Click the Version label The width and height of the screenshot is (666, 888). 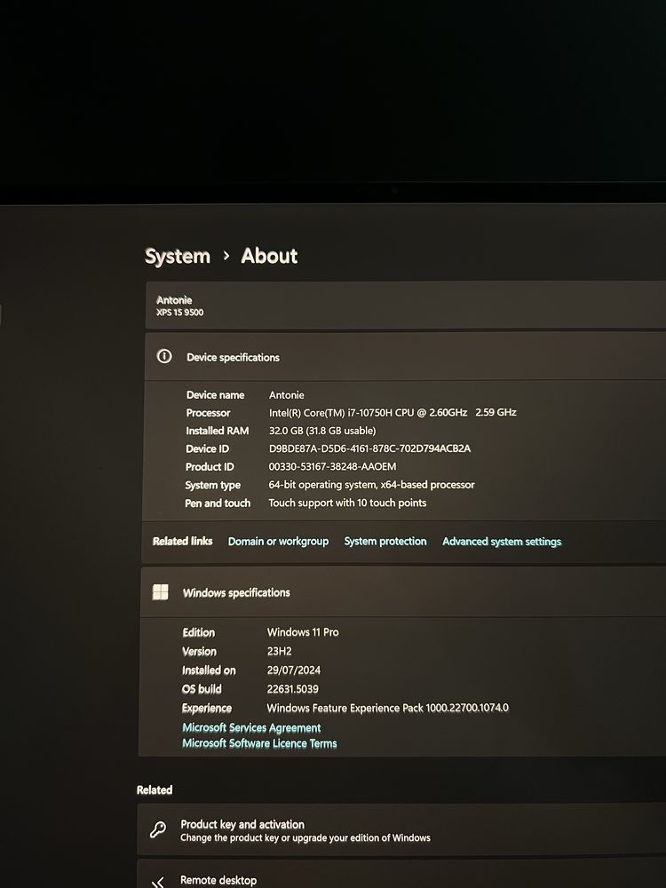(199, 652)
